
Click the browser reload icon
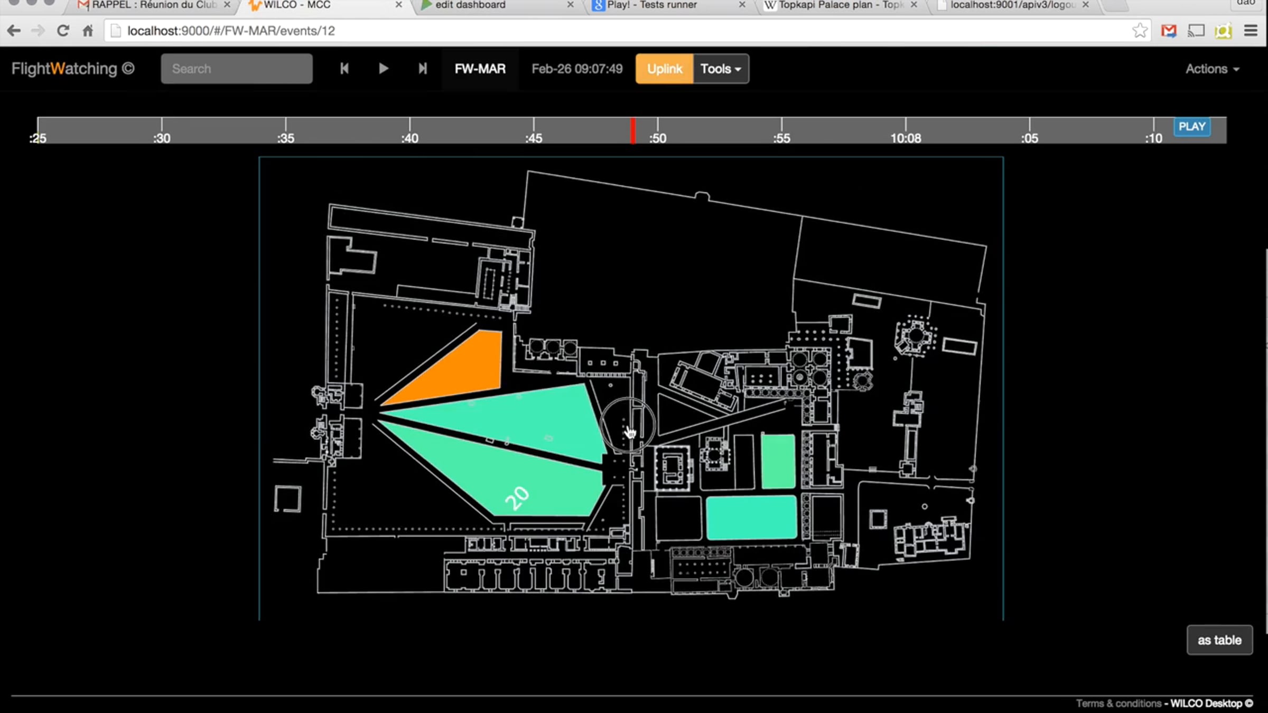tap(63, 31)
